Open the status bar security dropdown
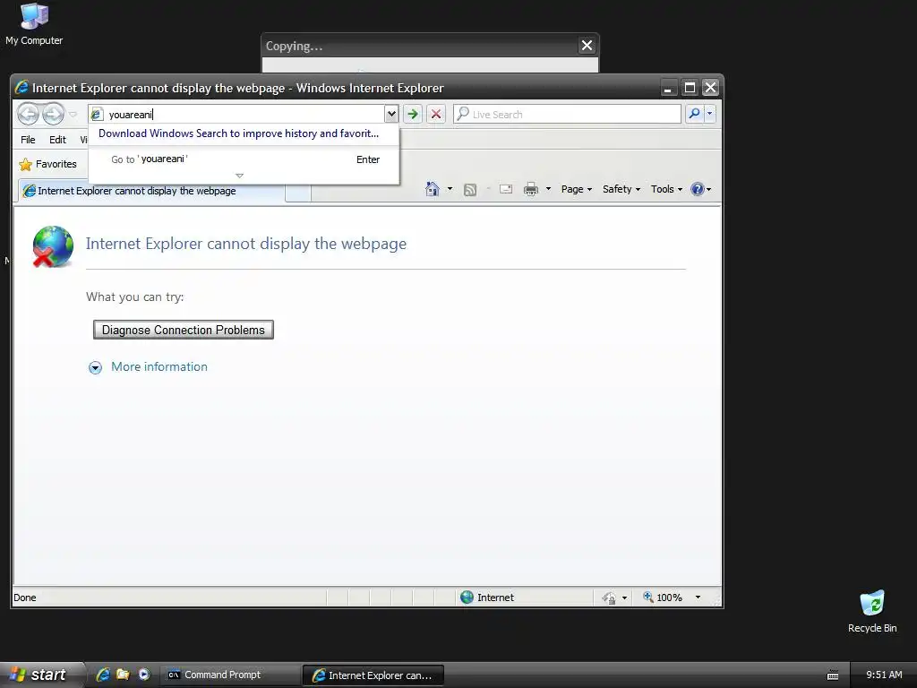The image size is (917, 688). pyautogui.click(x=624, y=598)
